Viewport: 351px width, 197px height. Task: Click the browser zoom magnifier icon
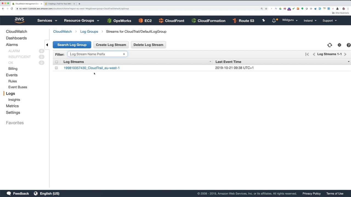click(262, 8)
